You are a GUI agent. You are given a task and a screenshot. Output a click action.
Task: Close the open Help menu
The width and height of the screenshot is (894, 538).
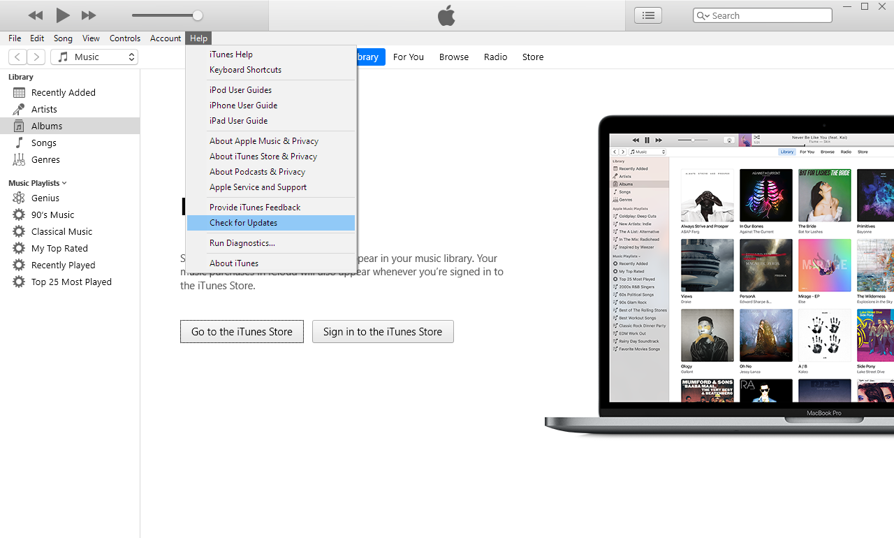(x=198, y=38)
